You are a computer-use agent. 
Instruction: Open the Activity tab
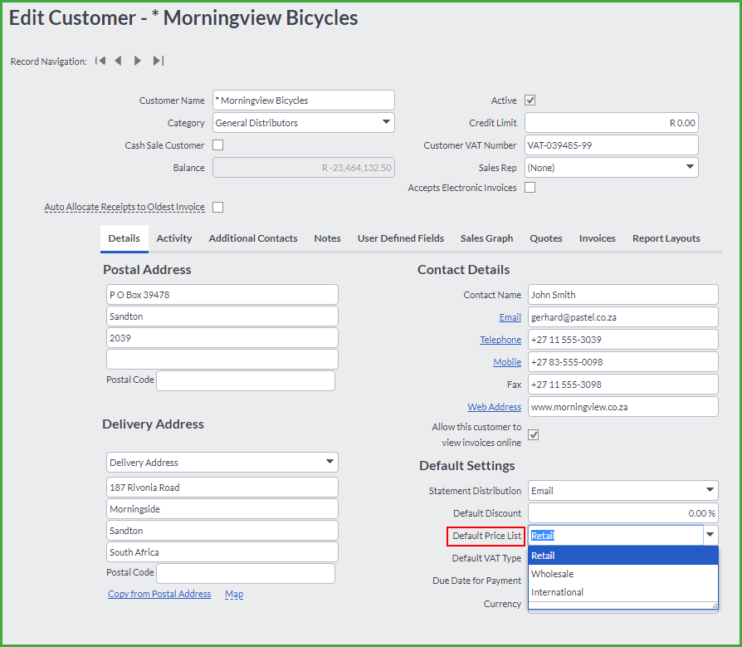tap(174, 238)
